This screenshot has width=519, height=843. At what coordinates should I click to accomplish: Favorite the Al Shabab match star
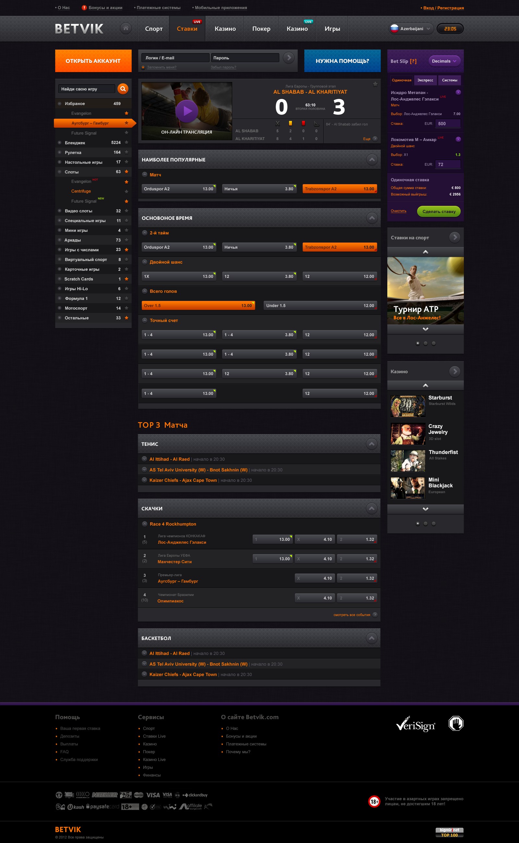pyautogui.click(x=375, y=84)
